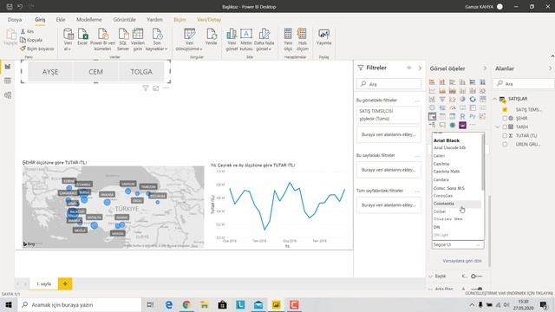
Task: Toggle the Arka Plan switch
Action: (477, 289)
